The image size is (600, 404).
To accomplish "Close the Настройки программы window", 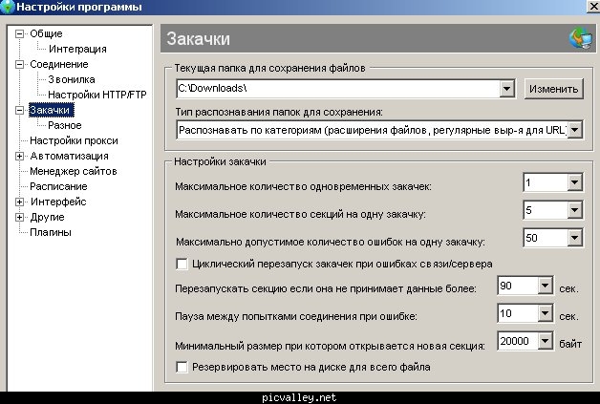I will click(593, 7).
